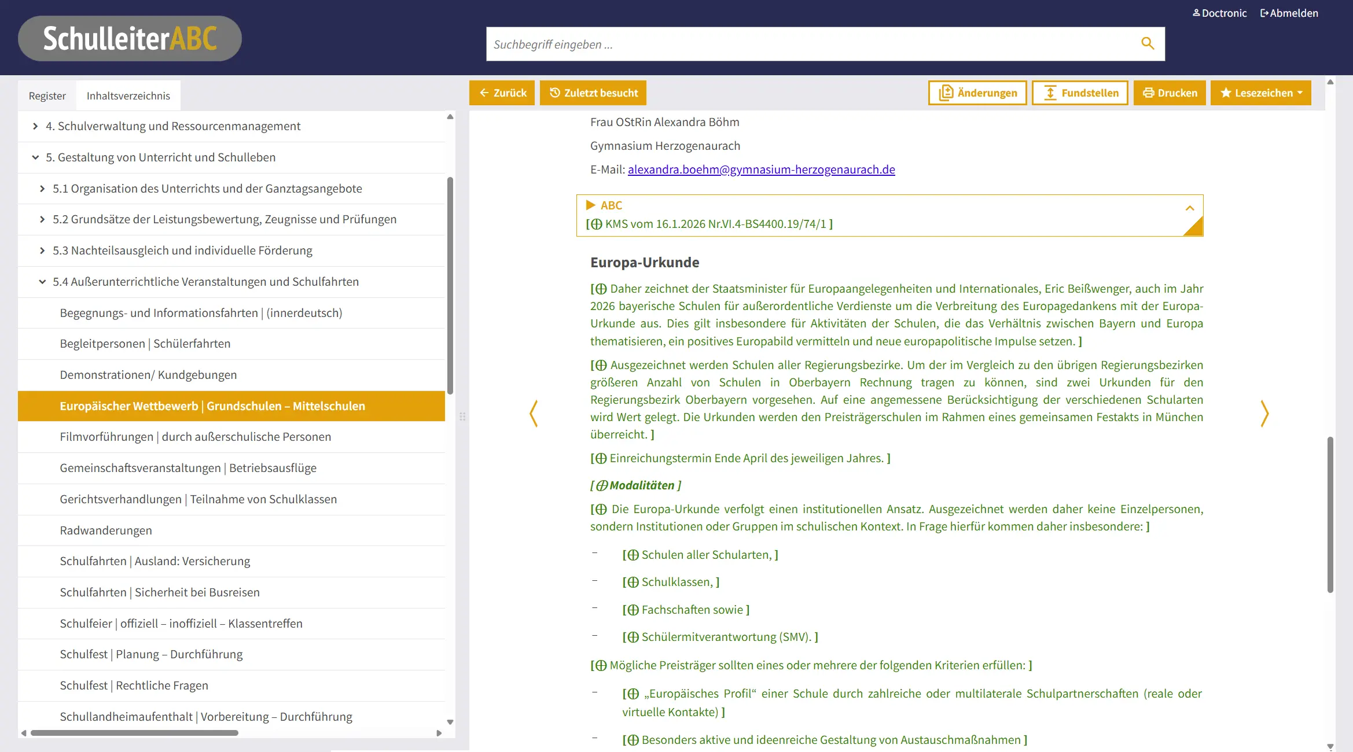This screenshot has width=1353, height=752.
Task: Switch to the Register tab
Action: pyautogui.click(x=47, y=95)
